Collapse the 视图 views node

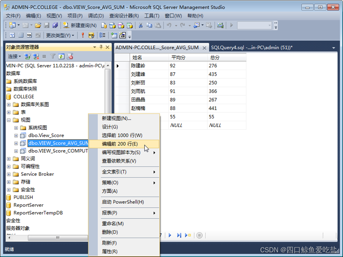click(9, 120)
